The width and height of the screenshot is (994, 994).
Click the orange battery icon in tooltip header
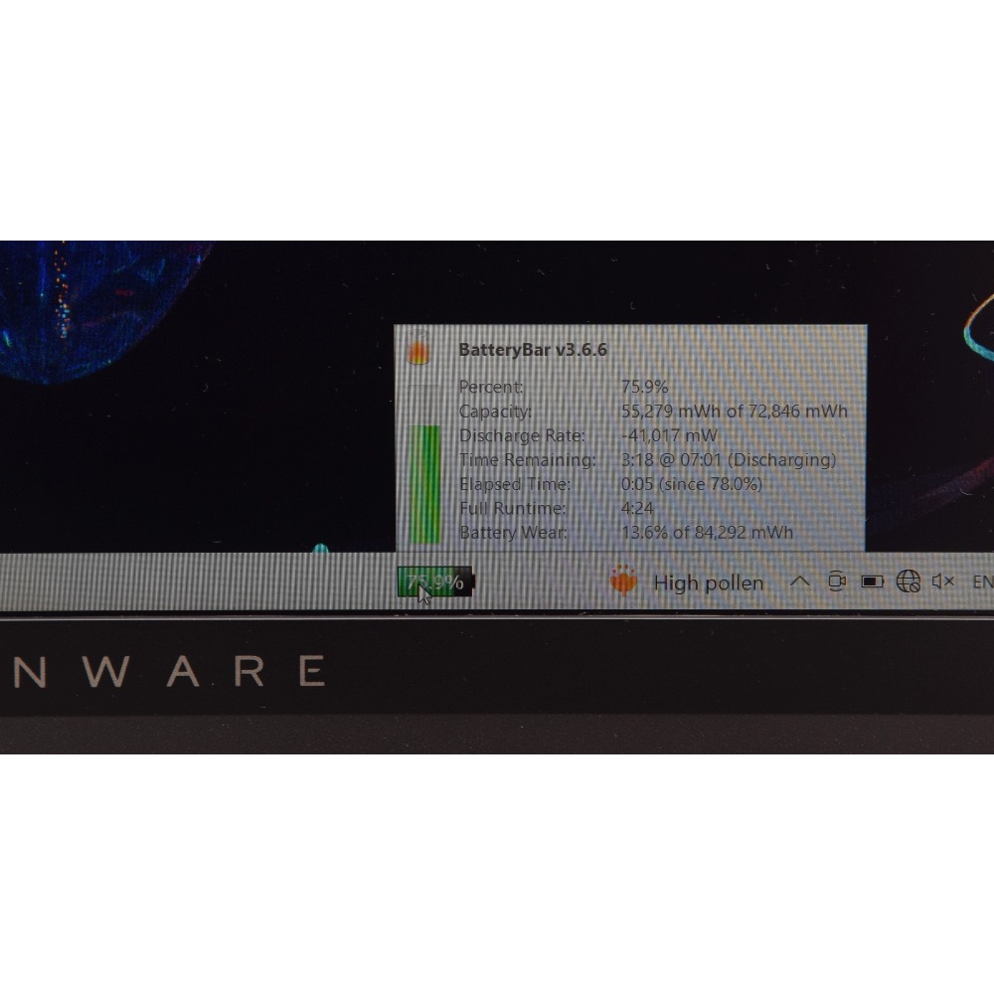pos(418,349)
